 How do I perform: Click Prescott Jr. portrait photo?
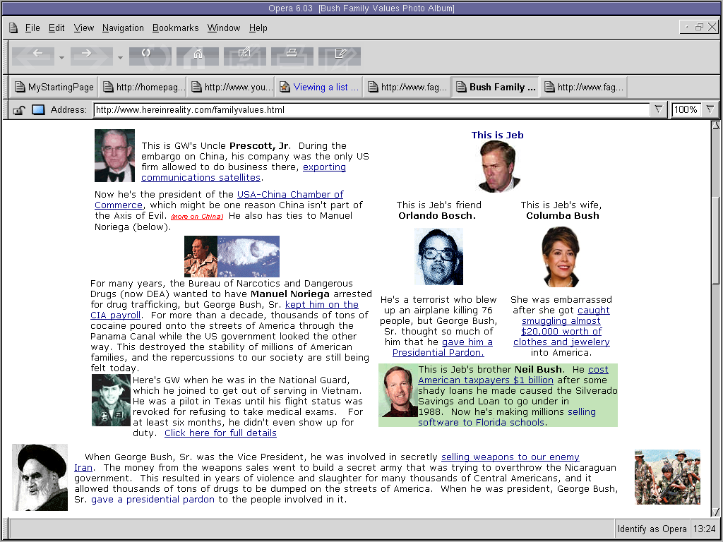coord(115,156)
